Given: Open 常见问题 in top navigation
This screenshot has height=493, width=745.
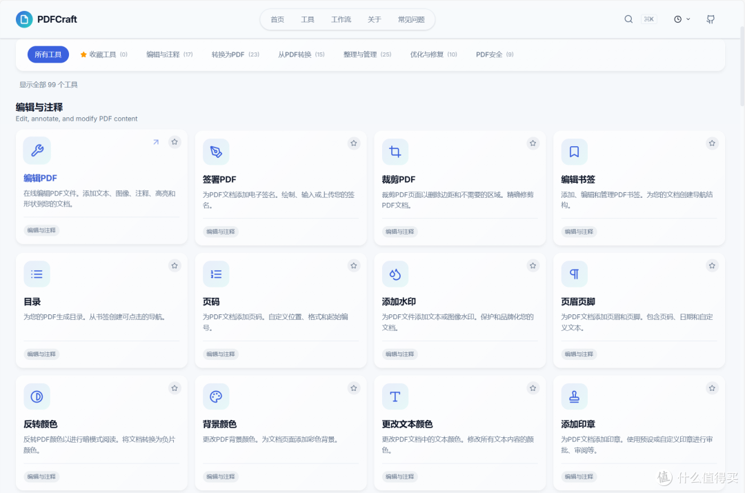Looking at the screenshot, I should tap(411, 19).
